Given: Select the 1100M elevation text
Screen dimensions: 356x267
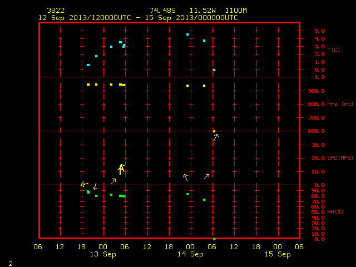Looking at the screenshot, I should [x=236, y=11].
